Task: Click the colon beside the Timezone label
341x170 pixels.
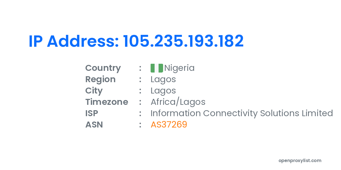Action: (x=140, y=102)
